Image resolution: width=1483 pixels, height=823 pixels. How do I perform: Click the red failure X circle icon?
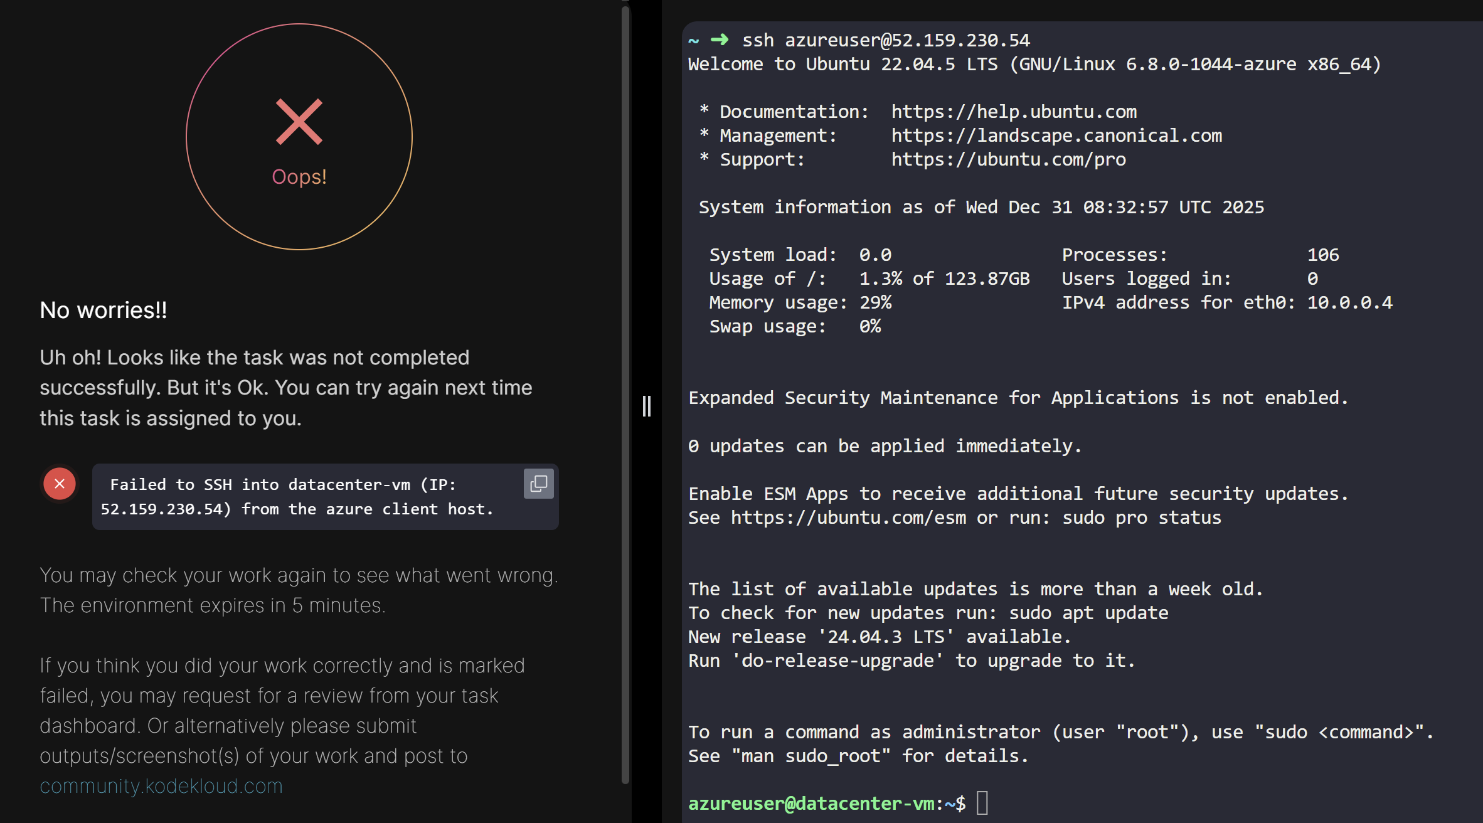point(60,484)
